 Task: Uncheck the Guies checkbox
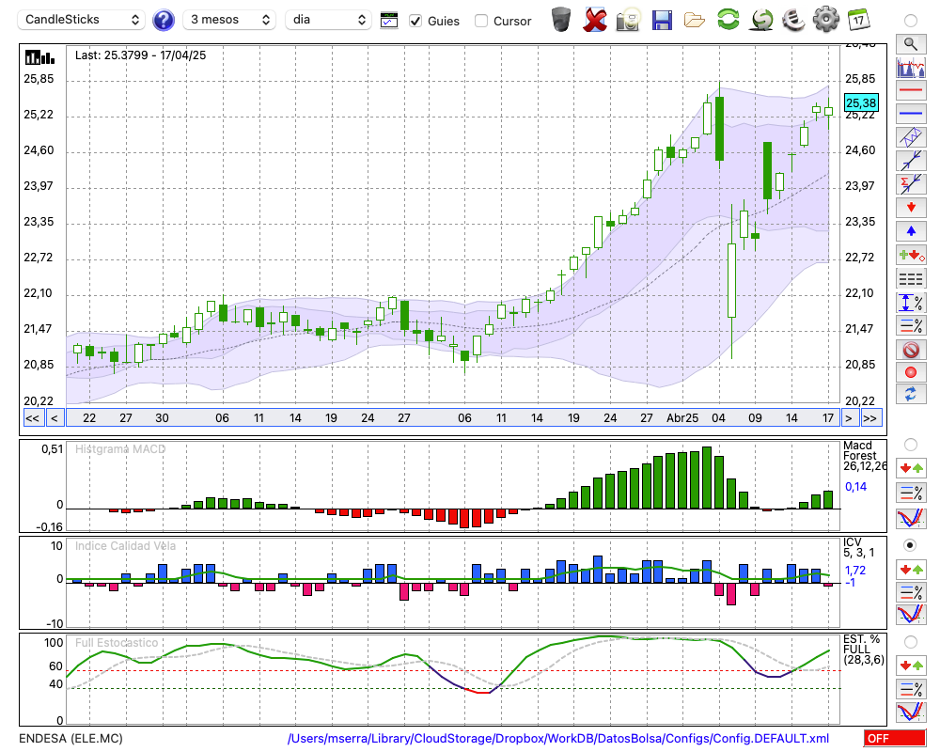(x=415, y=21)
